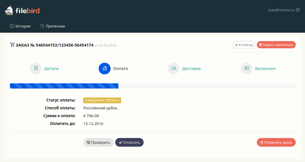Open the Претензии menu item

click(x=55, y=26)
